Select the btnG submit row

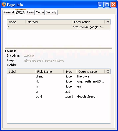point(59,96)
